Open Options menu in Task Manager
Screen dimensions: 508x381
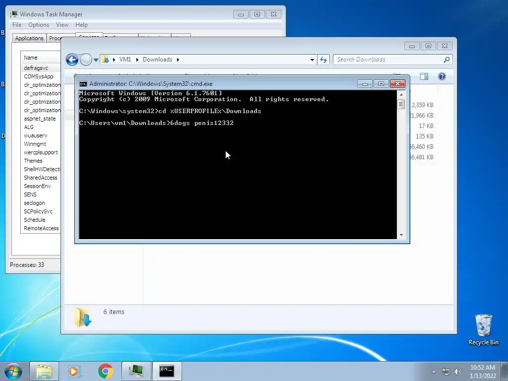click(x=39, y=25)
